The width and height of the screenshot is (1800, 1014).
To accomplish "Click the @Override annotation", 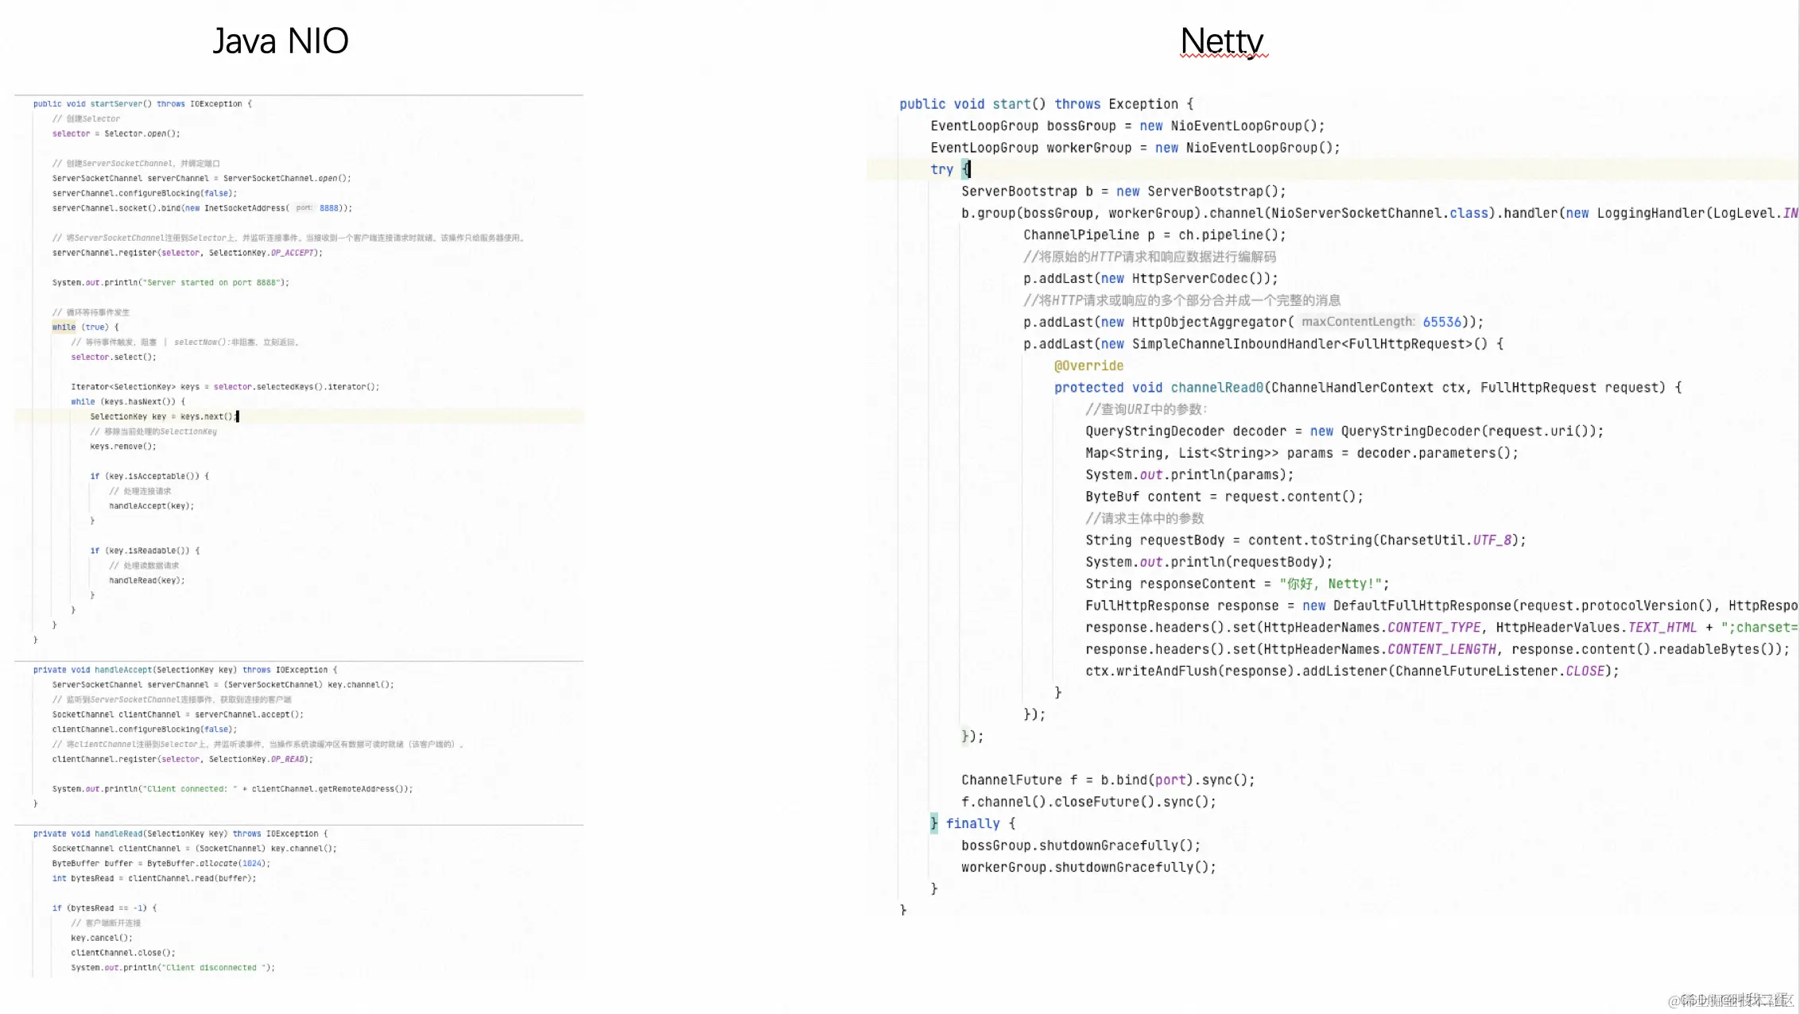I will point(1088,366).
